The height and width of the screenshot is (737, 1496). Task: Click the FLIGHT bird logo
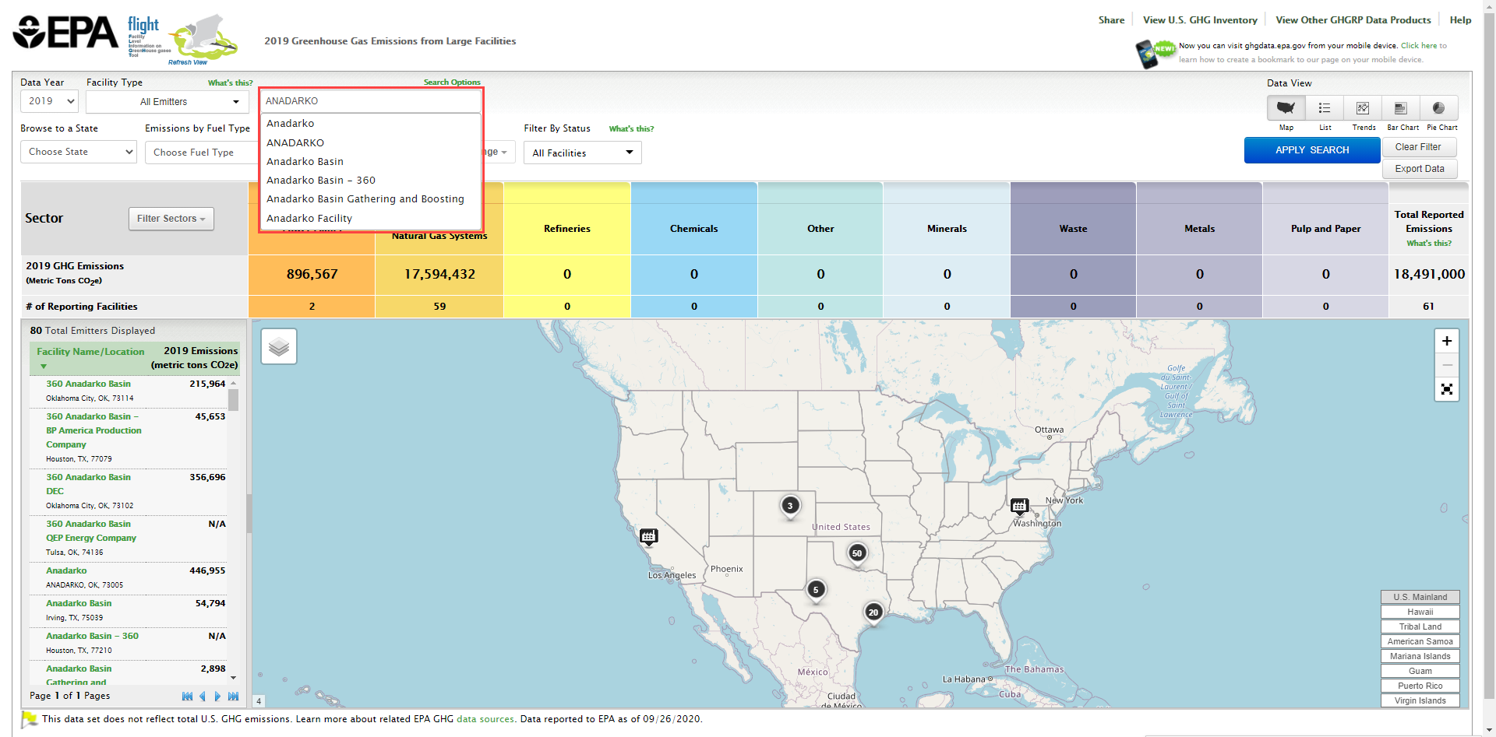tap(204, 37)
